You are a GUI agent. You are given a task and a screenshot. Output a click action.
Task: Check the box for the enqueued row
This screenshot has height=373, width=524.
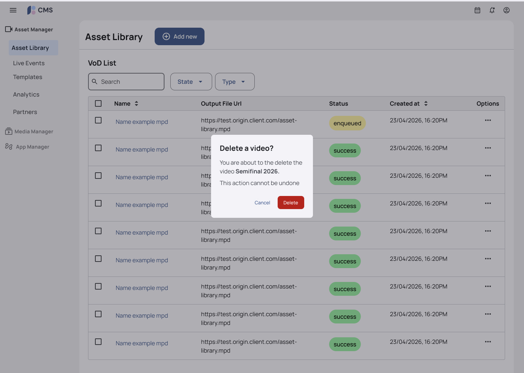(98, 120)
